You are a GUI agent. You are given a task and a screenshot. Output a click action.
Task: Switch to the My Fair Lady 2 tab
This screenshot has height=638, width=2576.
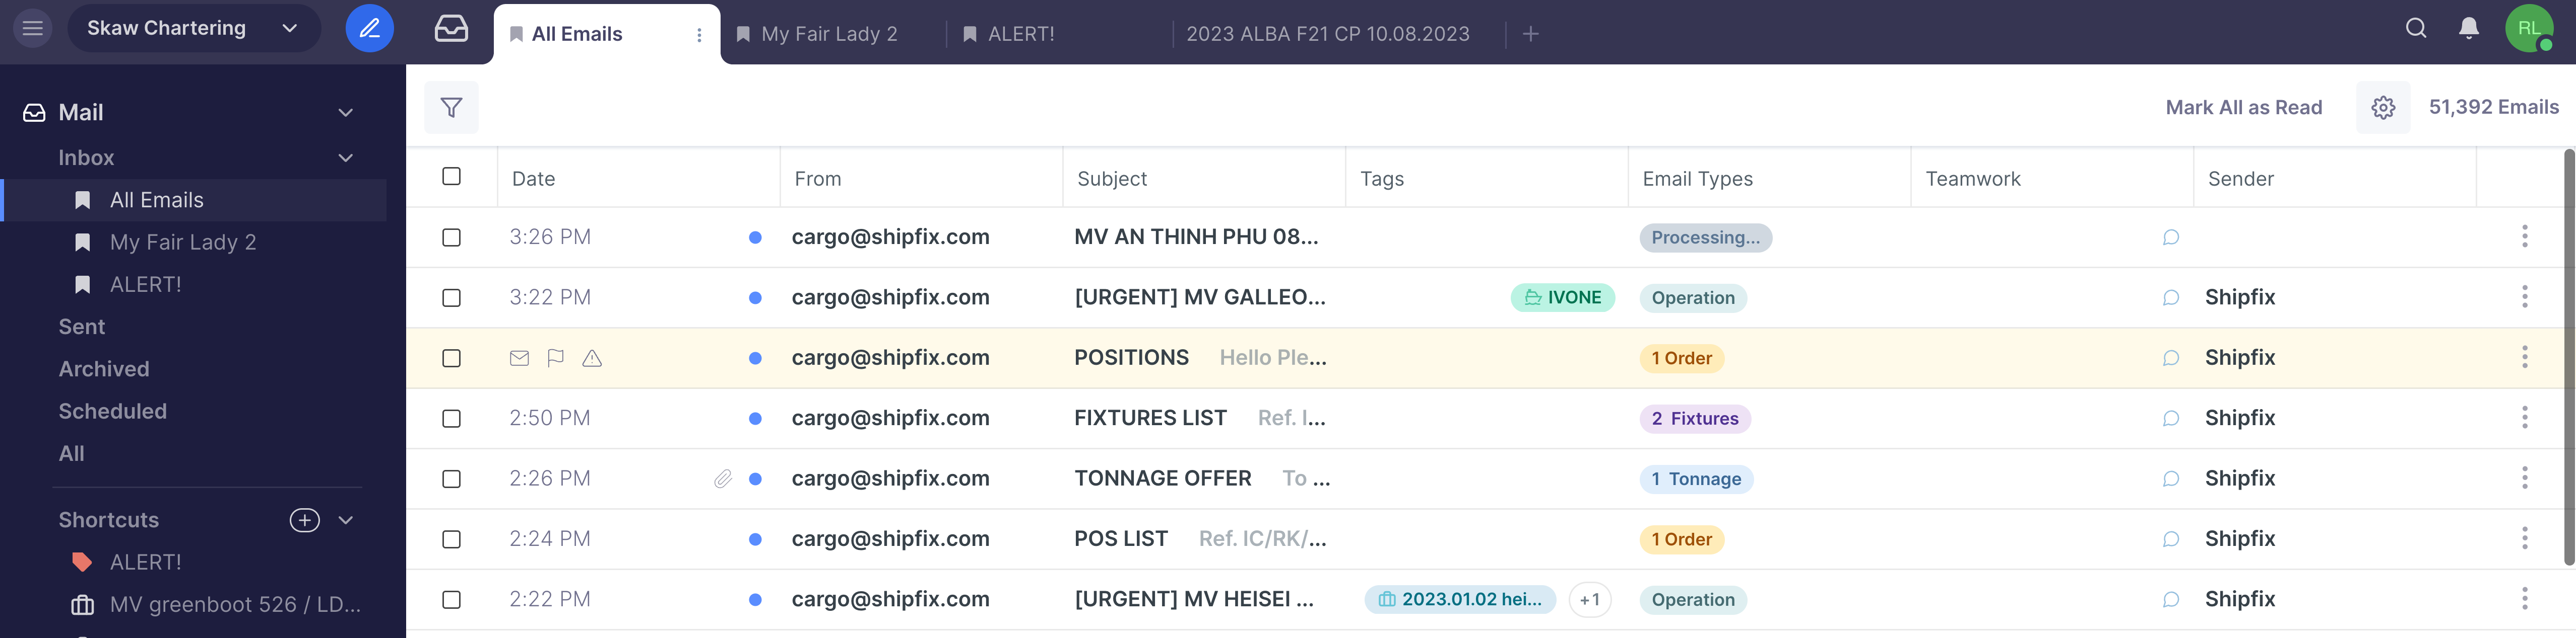820,33
